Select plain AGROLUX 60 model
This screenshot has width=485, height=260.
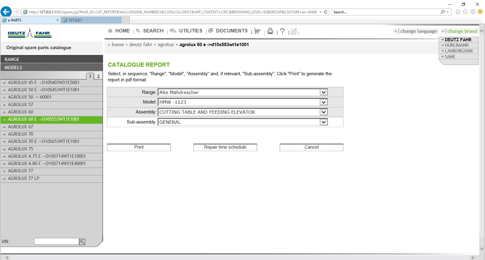52,112
